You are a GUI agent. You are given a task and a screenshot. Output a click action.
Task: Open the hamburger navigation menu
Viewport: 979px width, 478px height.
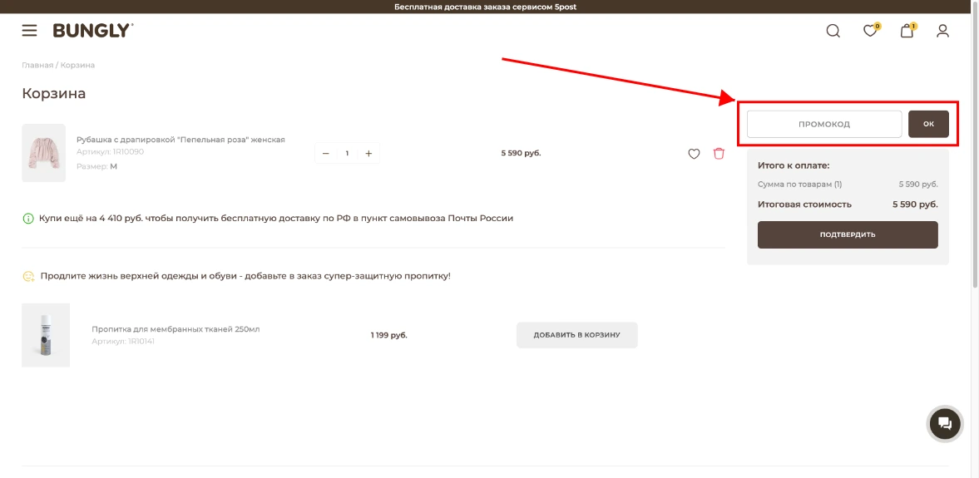coord(29,31)
